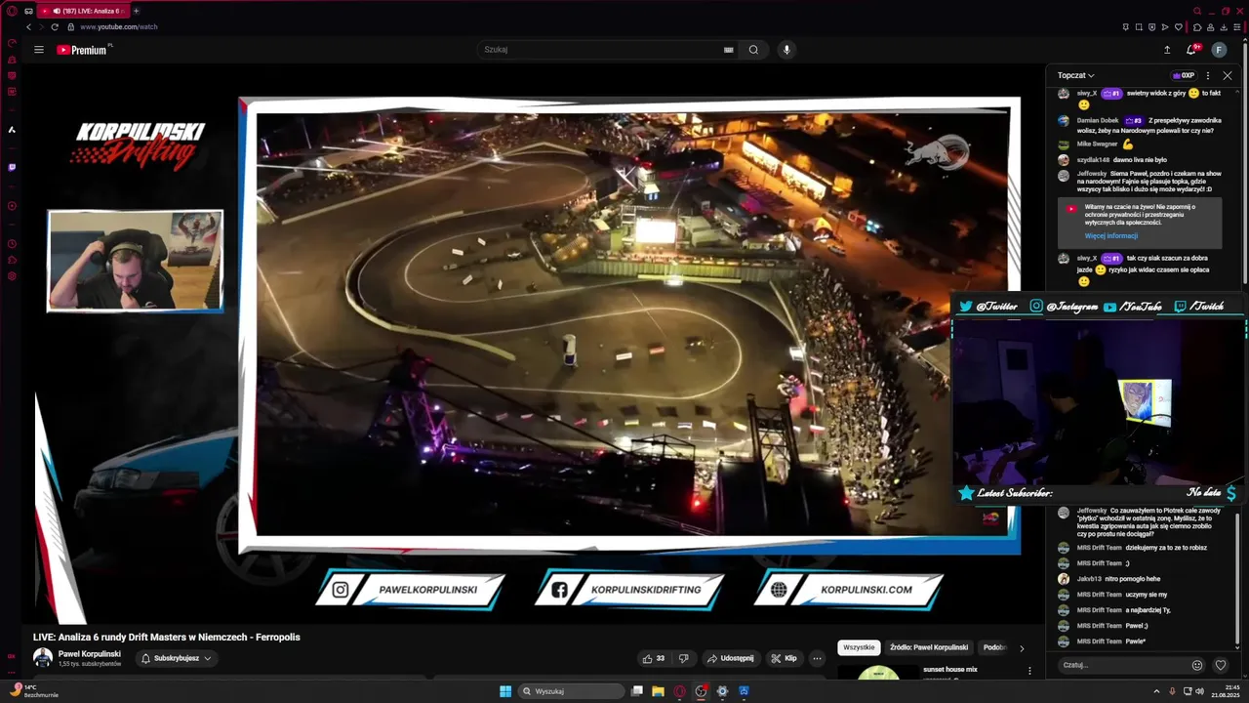Open more actions menu below video
This screenshot has height=703, width=1249.
coord(818,658)
